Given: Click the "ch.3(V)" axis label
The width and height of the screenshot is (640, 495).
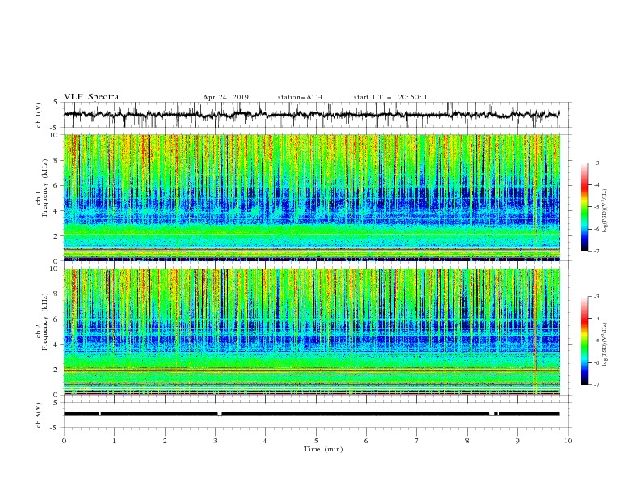Looking at the screenshot, I should [39, 415].
